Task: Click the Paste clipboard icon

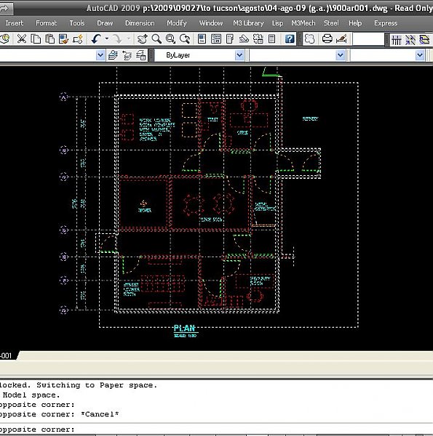Action: [x=49, y=39]
